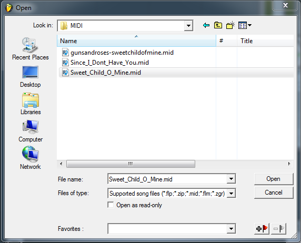Screen dimensions: 301x243
Task: Enable Open as read-only checkbox
Action: 111,205
